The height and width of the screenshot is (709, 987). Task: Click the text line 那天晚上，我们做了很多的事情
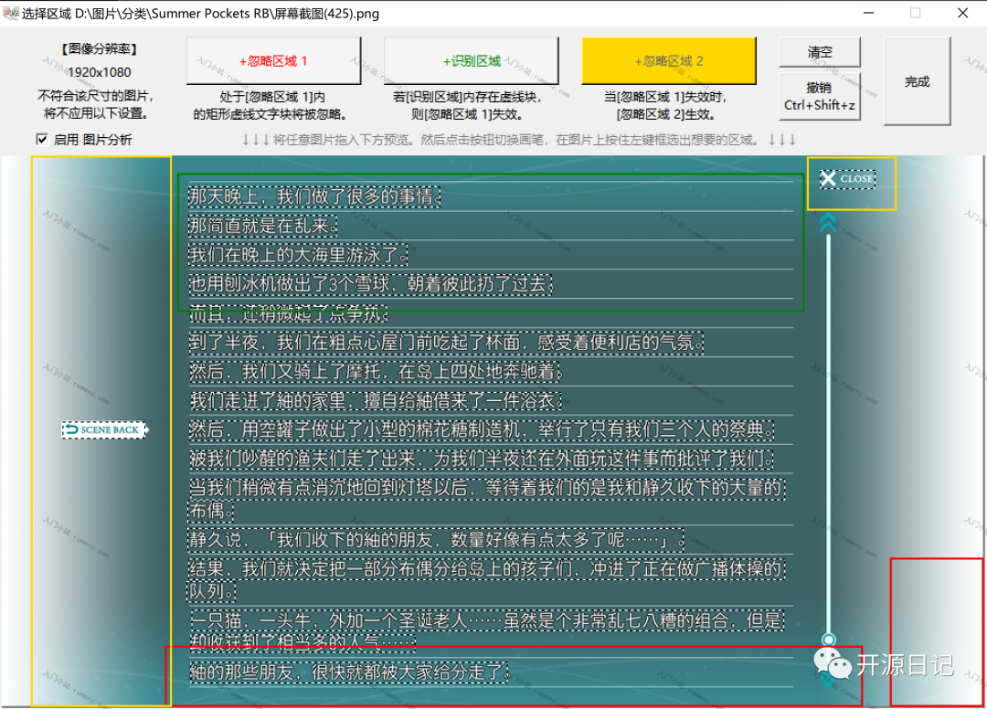[314, 196]
